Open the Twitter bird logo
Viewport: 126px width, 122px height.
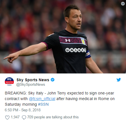click(x=119, y=80)
